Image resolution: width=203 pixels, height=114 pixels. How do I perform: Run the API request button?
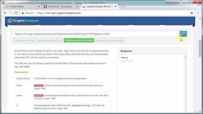click(x=183, y=34)
